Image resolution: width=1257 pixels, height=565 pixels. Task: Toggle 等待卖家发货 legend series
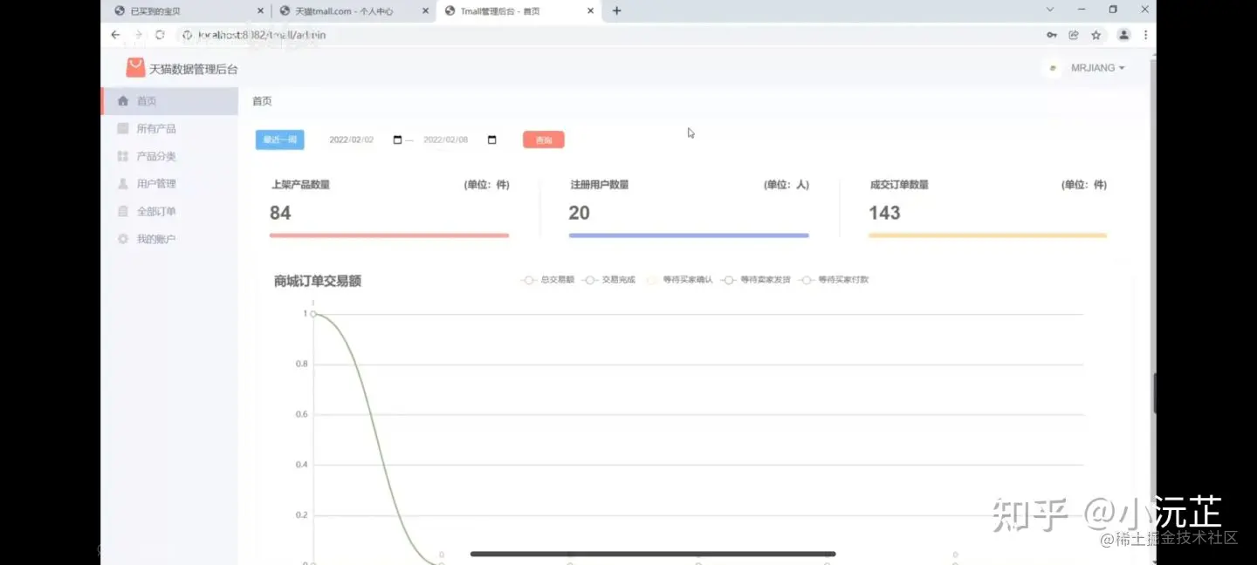pos(756,280)
